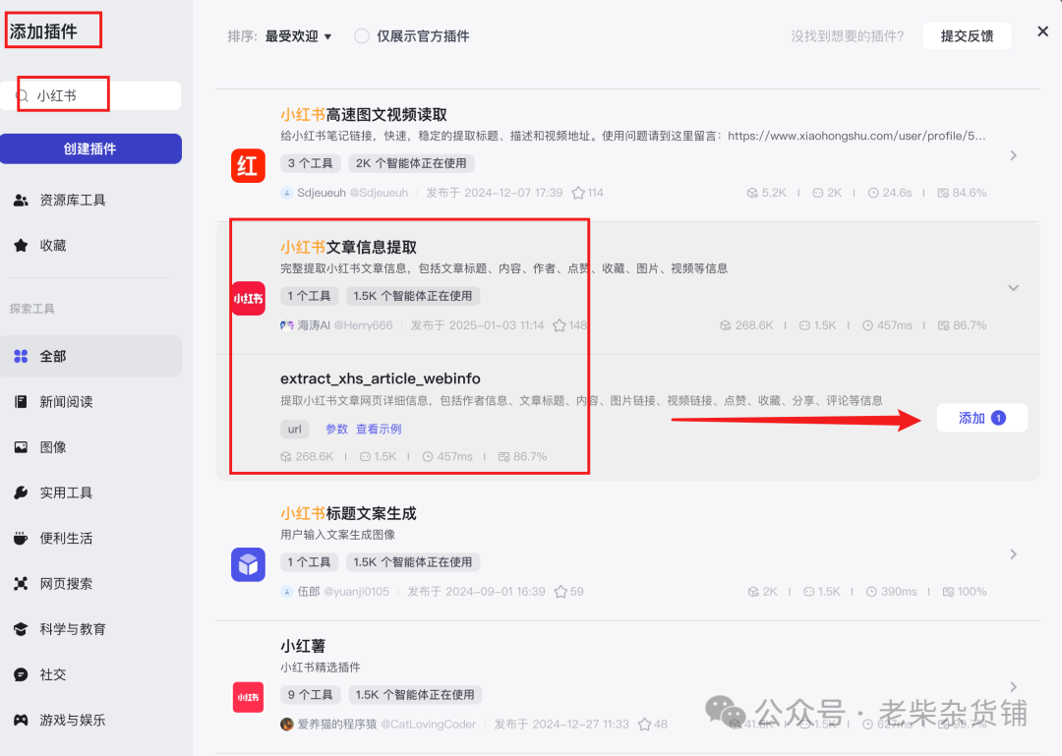Click the 收藏 star icon in sidebar
This screenshot has height=756, width=1062.
[x=21, y=245]
